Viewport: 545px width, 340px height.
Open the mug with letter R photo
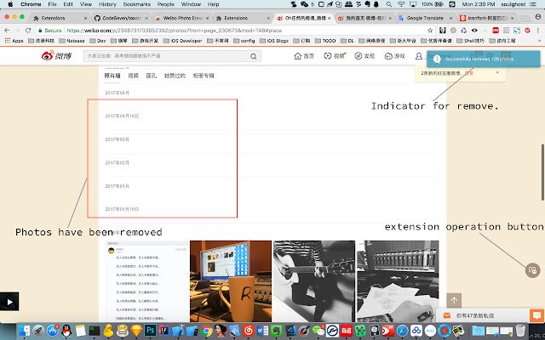point(231,281)
